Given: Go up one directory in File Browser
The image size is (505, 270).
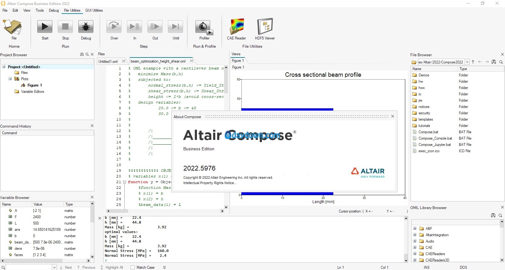Looking at the screenshot, I should (473, 62).
